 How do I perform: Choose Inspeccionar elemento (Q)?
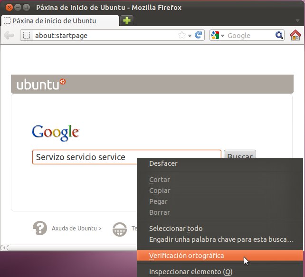220,272
